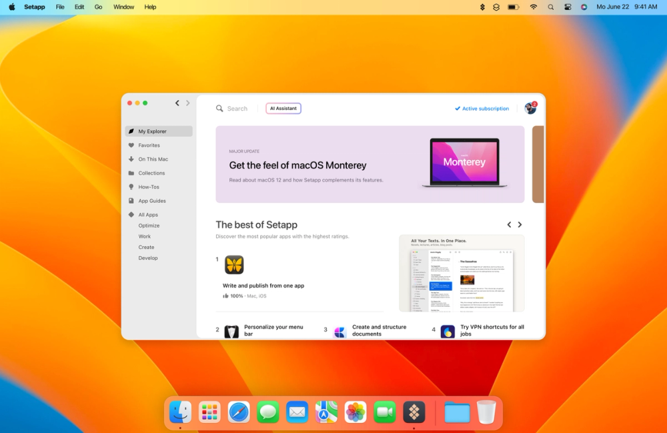Select the Work category
The width and height of the screenshot is (667, 433).
[144, 236]
